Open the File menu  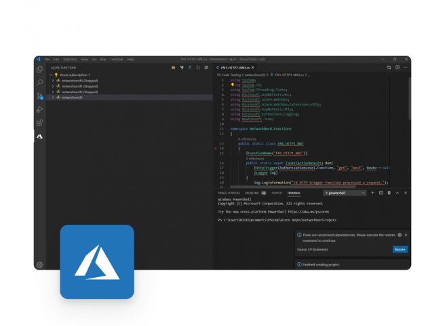[47, 59]
